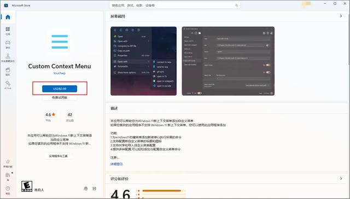Open the dark context menu screenshot thumbnail
This screenshot has height=199, width=350.
click(x=143, y=61)
